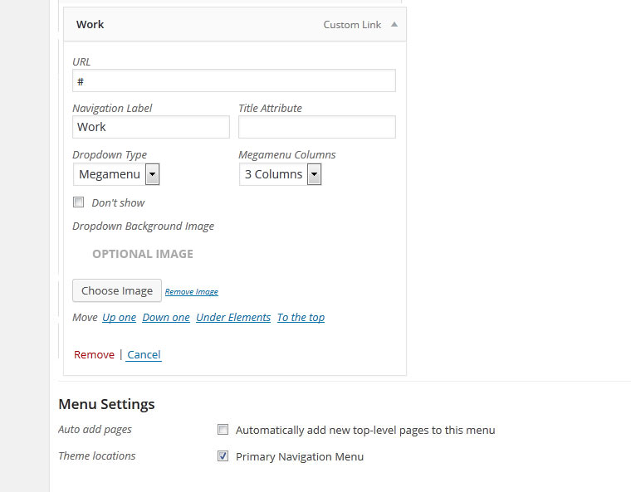
Task: Move the item Up one
Action: pos(119,317)
